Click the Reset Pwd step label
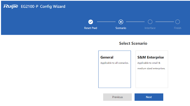Image resolution: width=190 pixels, height=106 pixels. pos(90,28)
